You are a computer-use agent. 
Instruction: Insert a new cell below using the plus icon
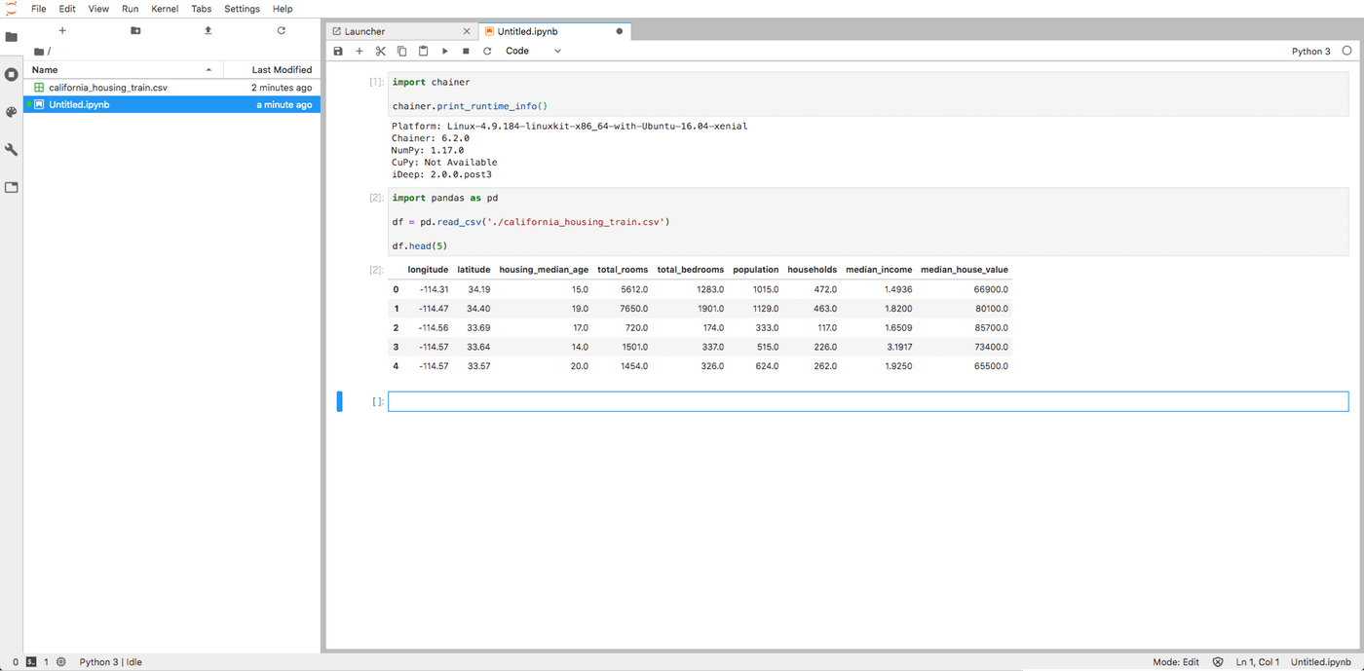360,51
